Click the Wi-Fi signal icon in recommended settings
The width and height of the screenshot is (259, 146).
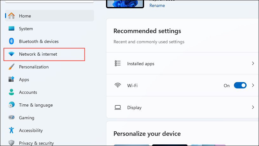pos(118,85)
